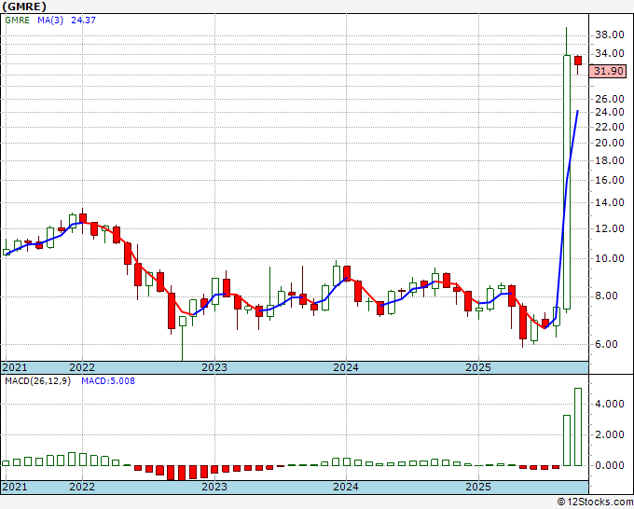Click the 34.00 price axis label
634x509 pixels.
pos(609,53)
